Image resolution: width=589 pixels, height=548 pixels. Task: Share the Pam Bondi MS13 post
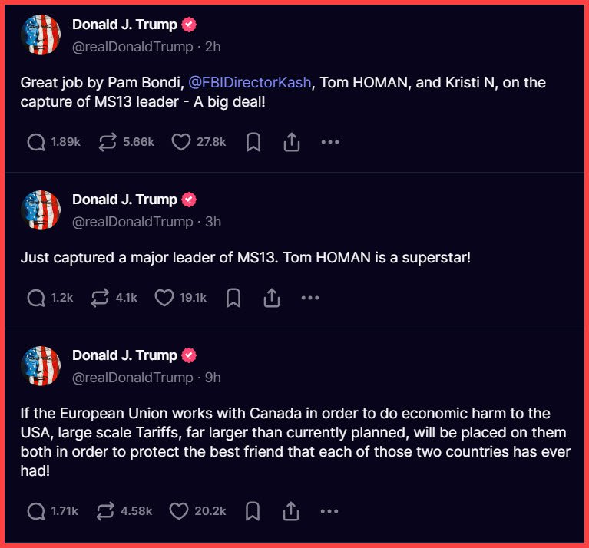[x=291, y=142]
